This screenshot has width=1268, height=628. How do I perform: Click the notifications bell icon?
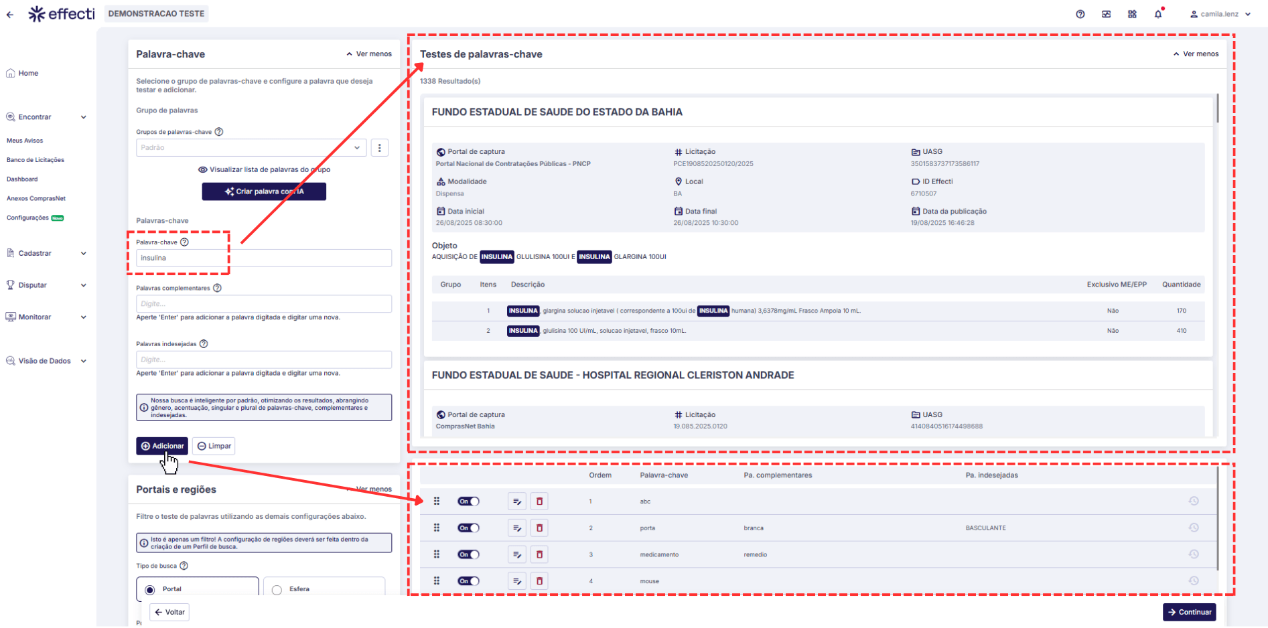point(1158,14)
